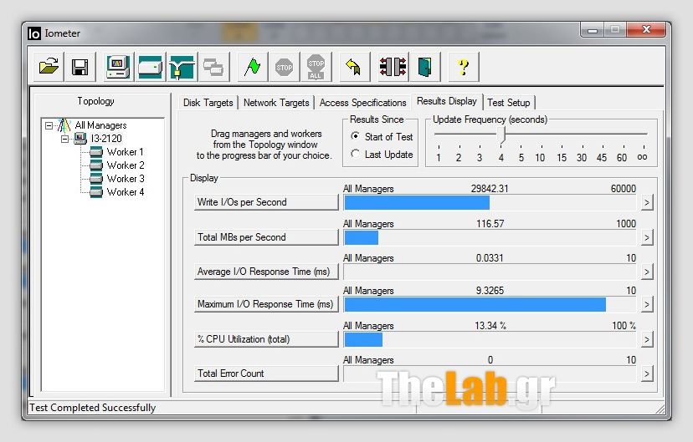This screenshot has height=442, width=693.
Task: Reset workers yellow arrow icon
Action: [354, 67]
